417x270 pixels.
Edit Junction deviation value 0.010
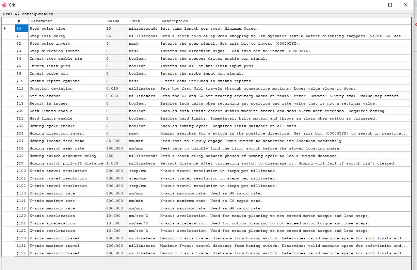coord(116,89)
